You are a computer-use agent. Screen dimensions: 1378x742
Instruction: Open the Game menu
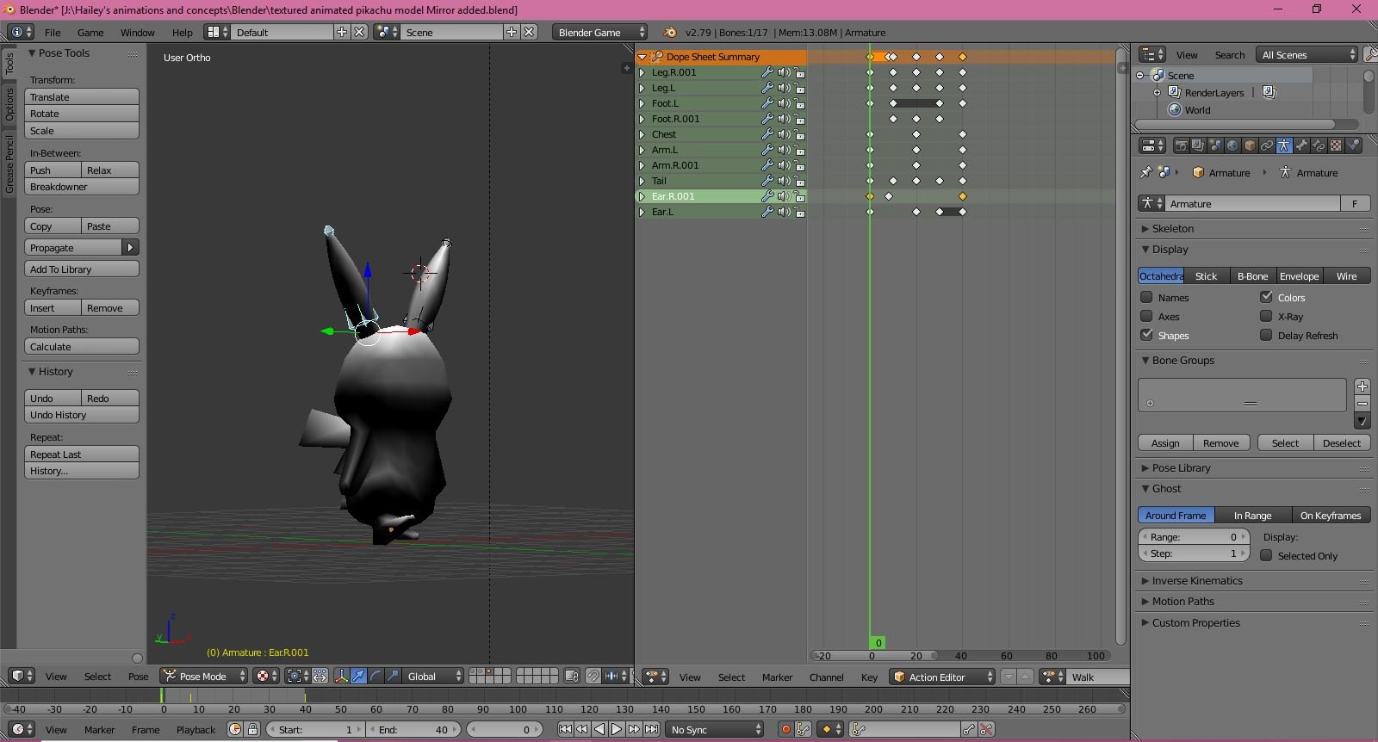click(90, 32)
